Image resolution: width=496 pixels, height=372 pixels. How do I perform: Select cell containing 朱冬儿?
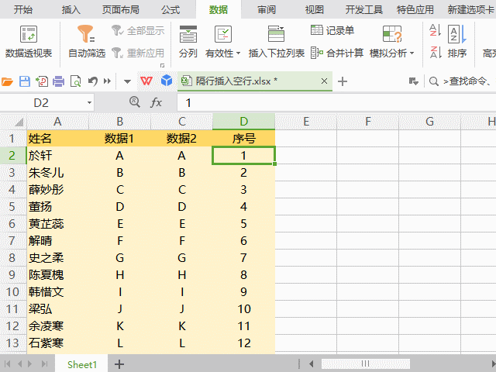(57, 173)
